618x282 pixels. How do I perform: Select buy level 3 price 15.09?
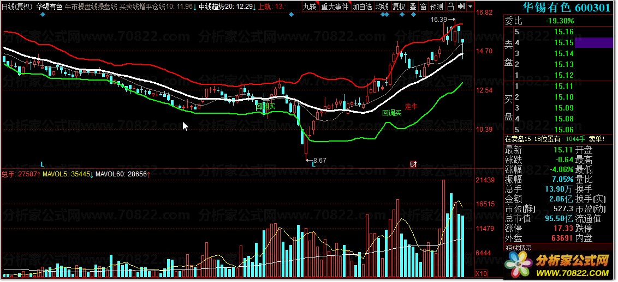tap(563, 108)
